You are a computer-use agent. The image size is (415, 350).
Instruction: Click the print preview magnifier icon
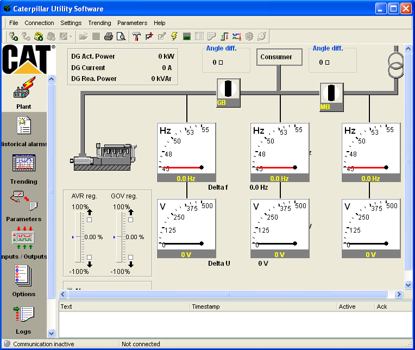pyautogui.click(x=121, y=36)
